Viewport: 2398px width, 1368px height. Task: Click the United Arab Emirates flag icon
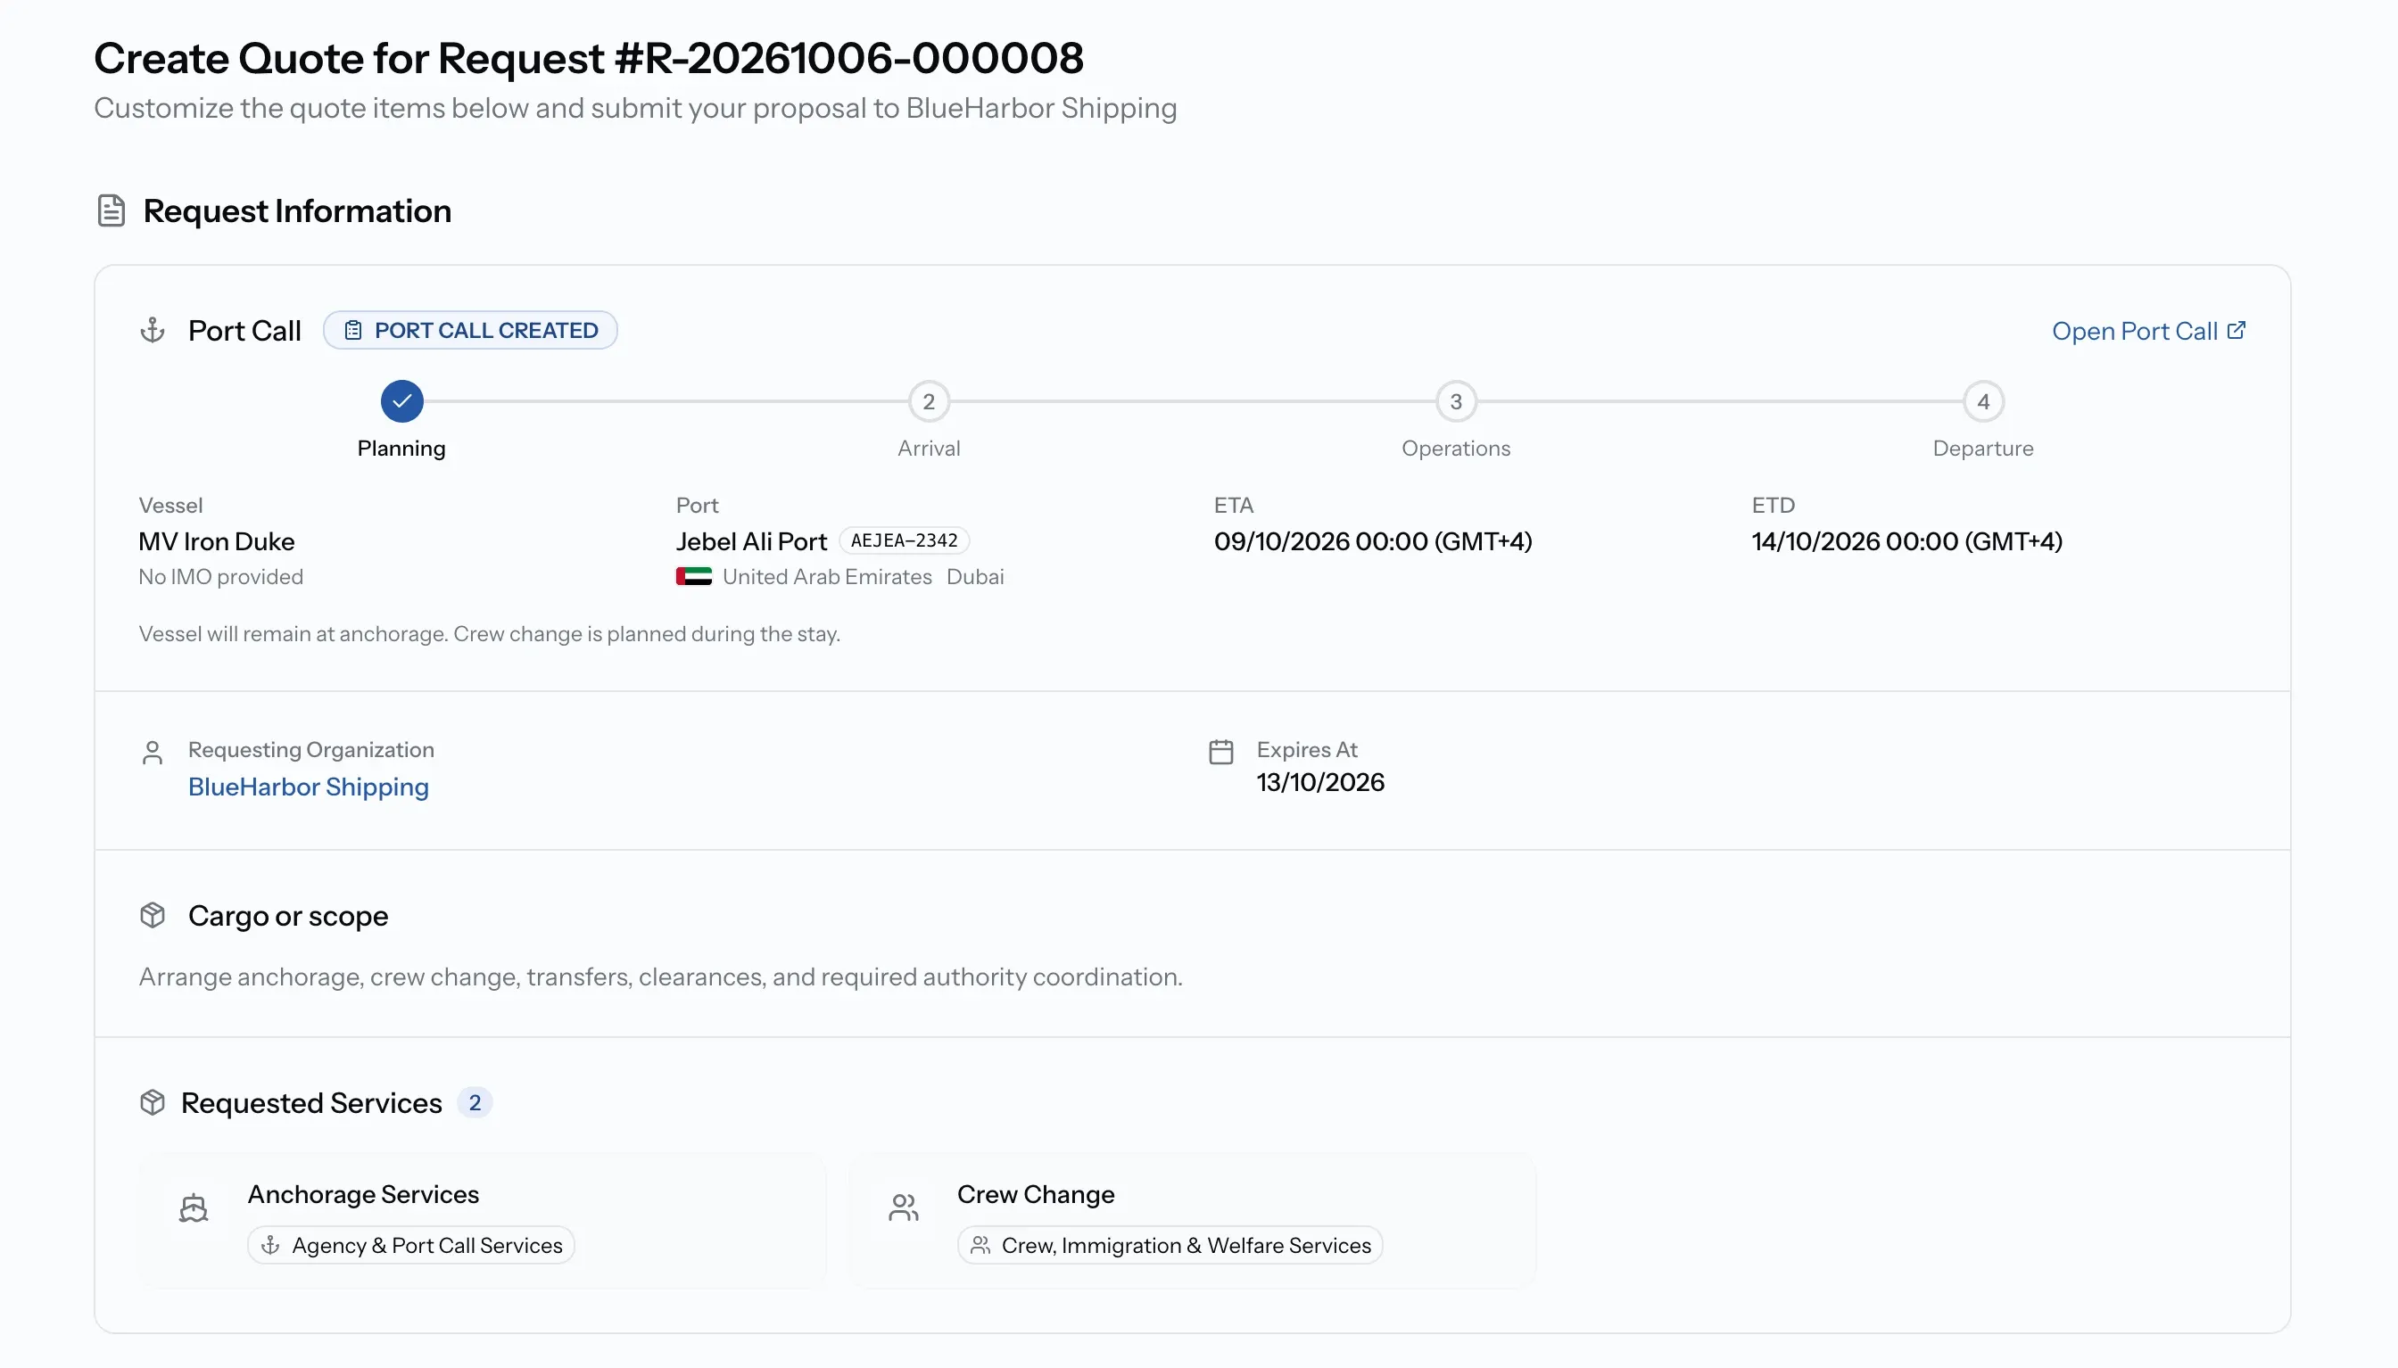pyautogui.click(x=693, y=576)
